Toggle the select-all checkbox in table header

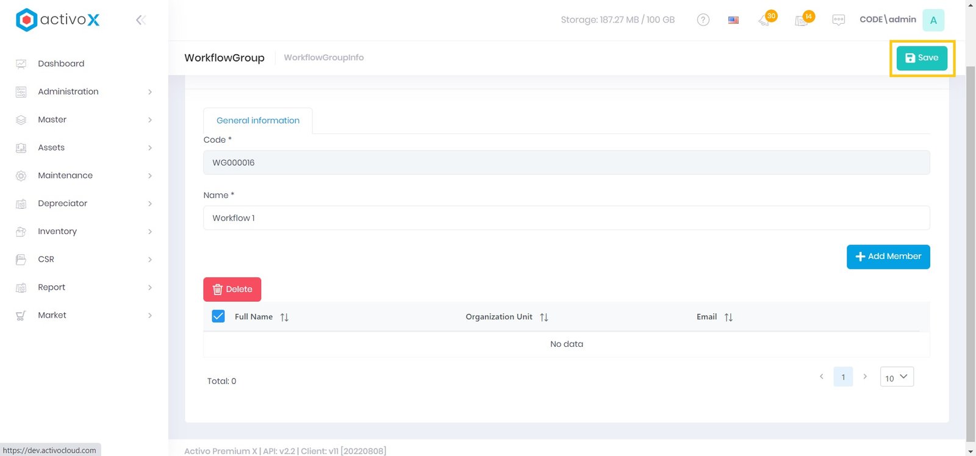[218, 316]
